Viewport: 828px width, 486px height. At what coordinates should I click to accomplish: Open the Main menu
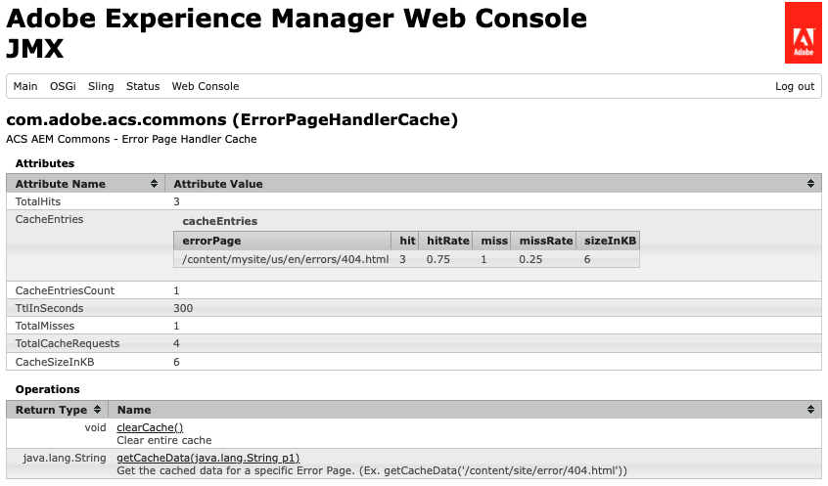[x=25, y=86]
